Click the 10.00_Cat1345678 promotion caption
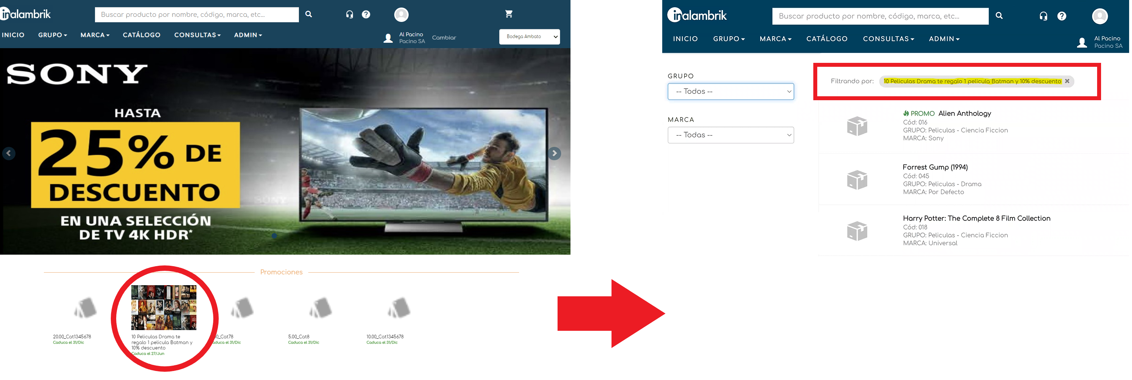Image resolution: width=1132 pixels, height=380 pixels. (385, 337)
